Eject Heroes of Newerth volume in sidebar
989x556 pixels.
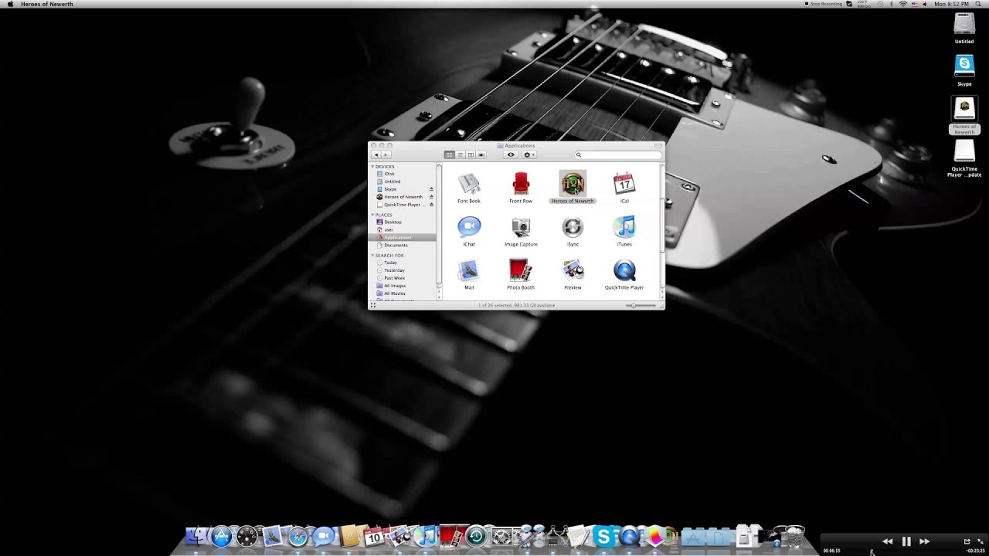tap(432, 197)
